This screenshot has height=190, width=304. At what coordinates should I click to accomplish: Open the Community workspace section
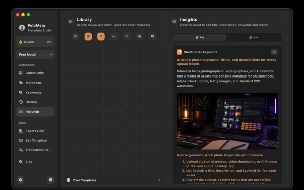click(35, 73)
